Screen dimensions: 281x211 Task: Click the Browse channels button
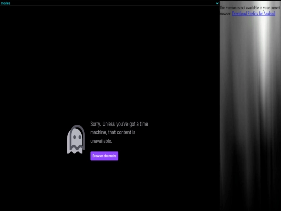104,156
